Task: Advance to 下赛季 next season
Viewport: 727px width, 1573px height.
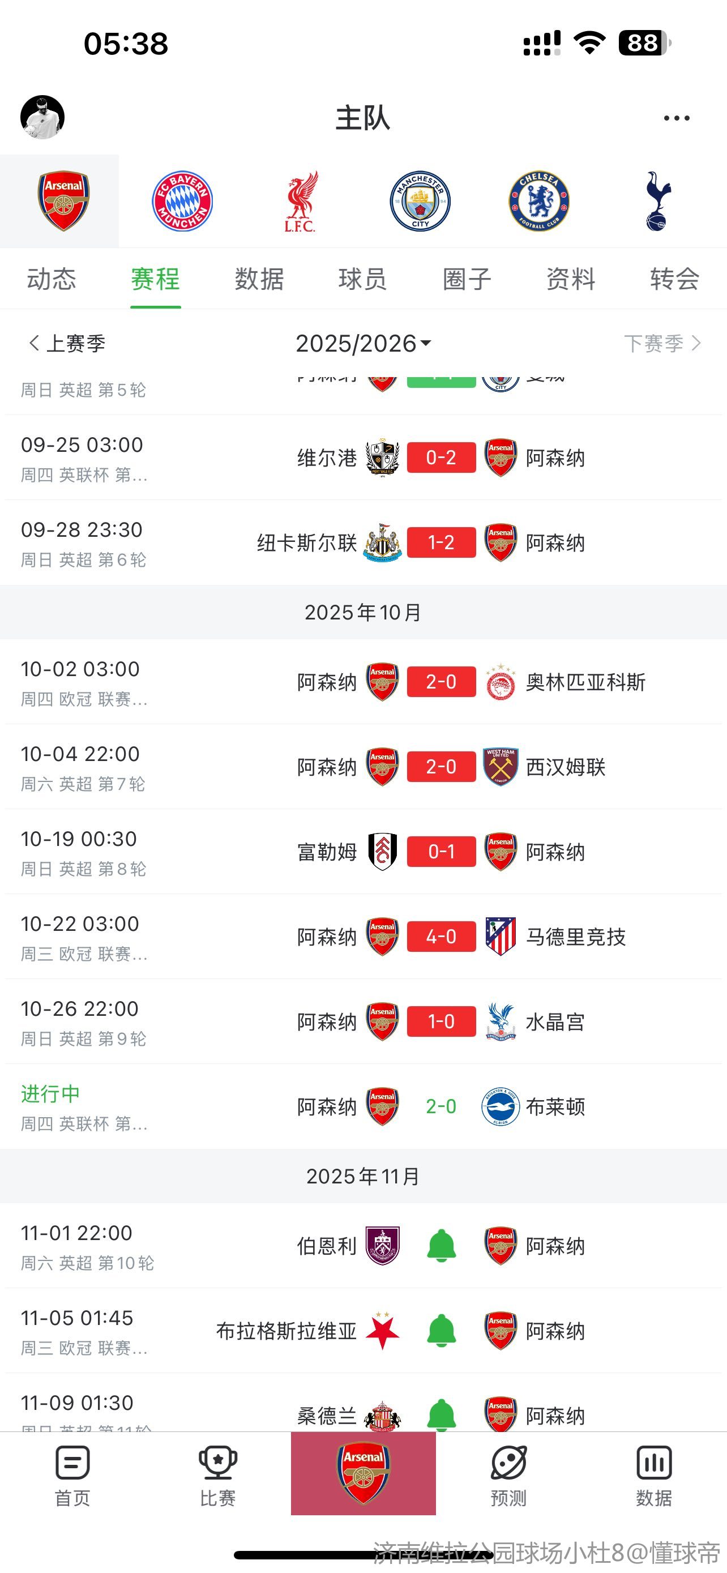Action: click(662, 343)
